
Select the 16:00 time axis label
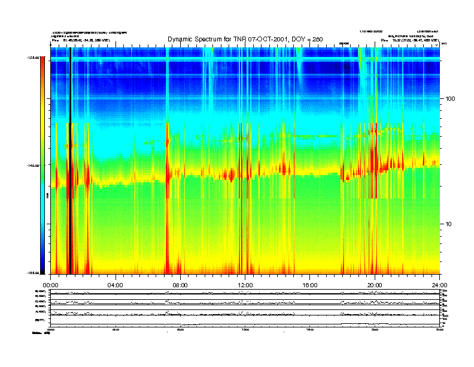point(310,285)
